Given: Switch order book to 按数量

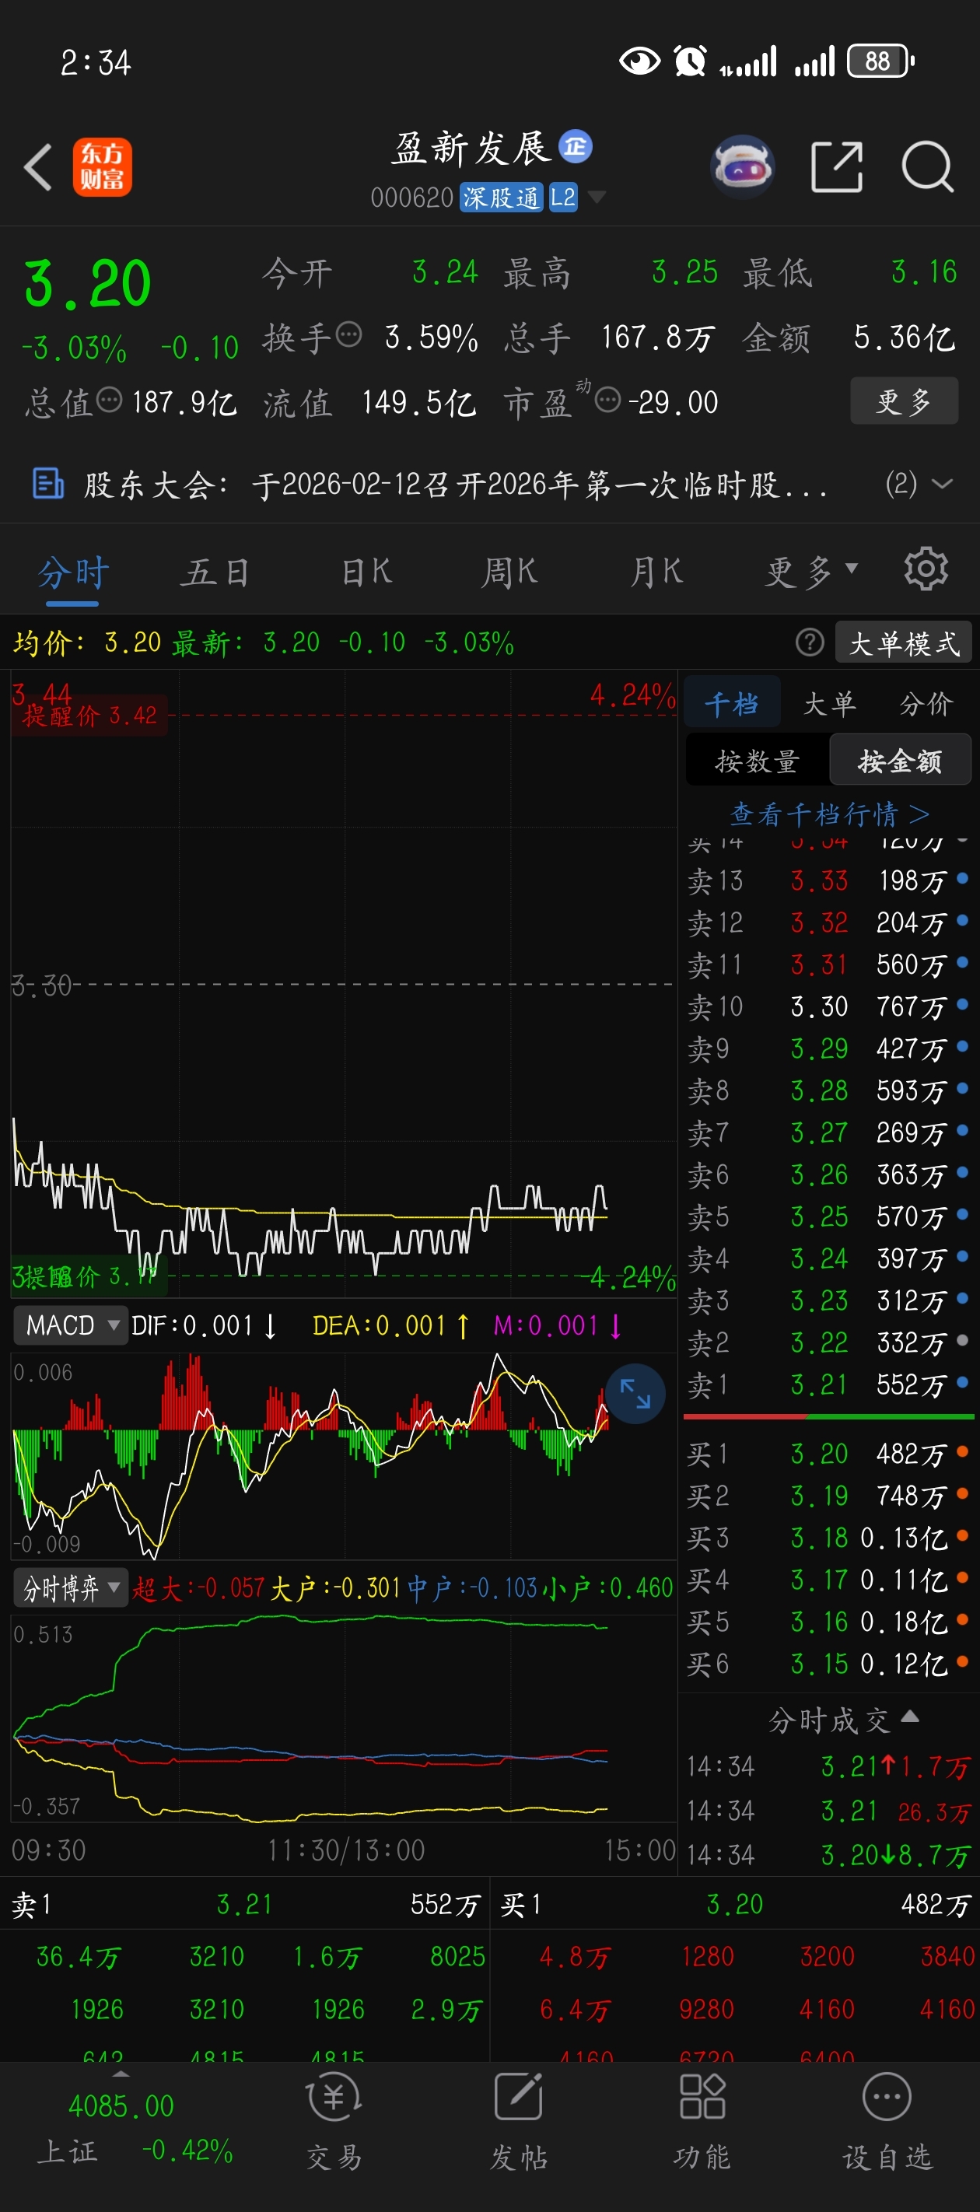Looking at the screenshot, I should (758, 761).
